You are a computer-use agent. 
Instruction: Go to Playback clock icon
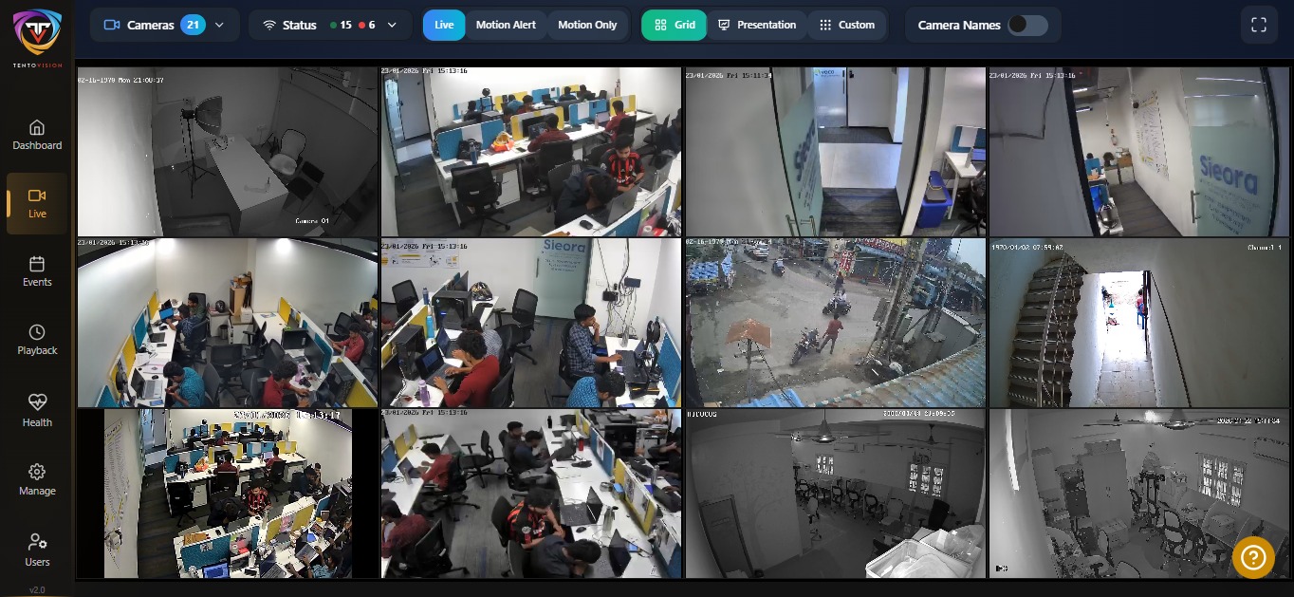(37, 332)
